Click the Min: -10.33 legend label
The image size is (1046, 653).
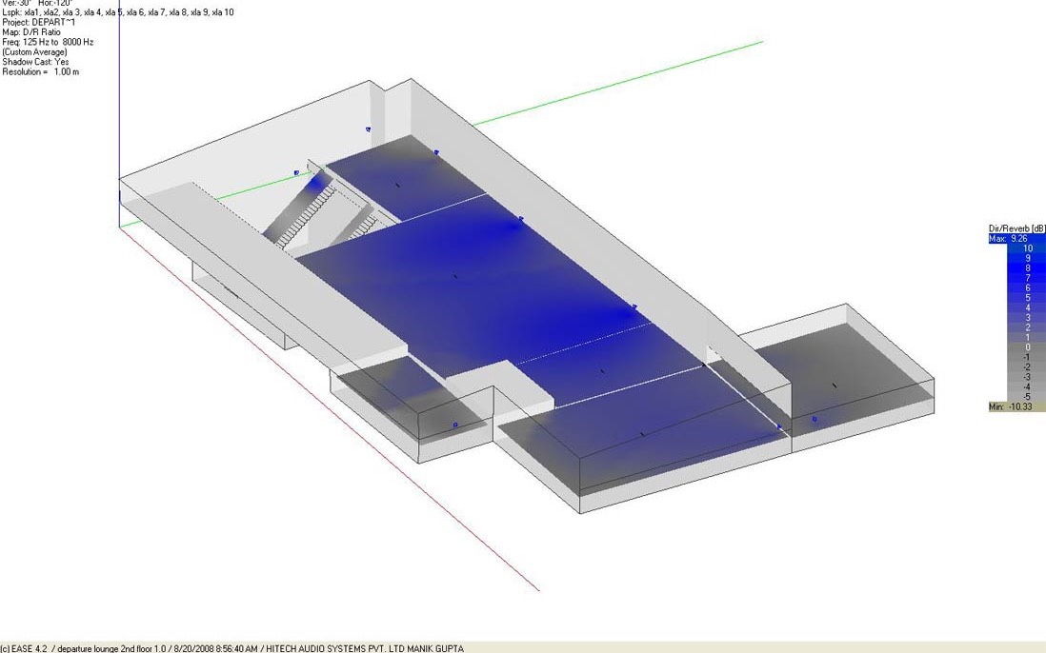tap(1016, 406)
